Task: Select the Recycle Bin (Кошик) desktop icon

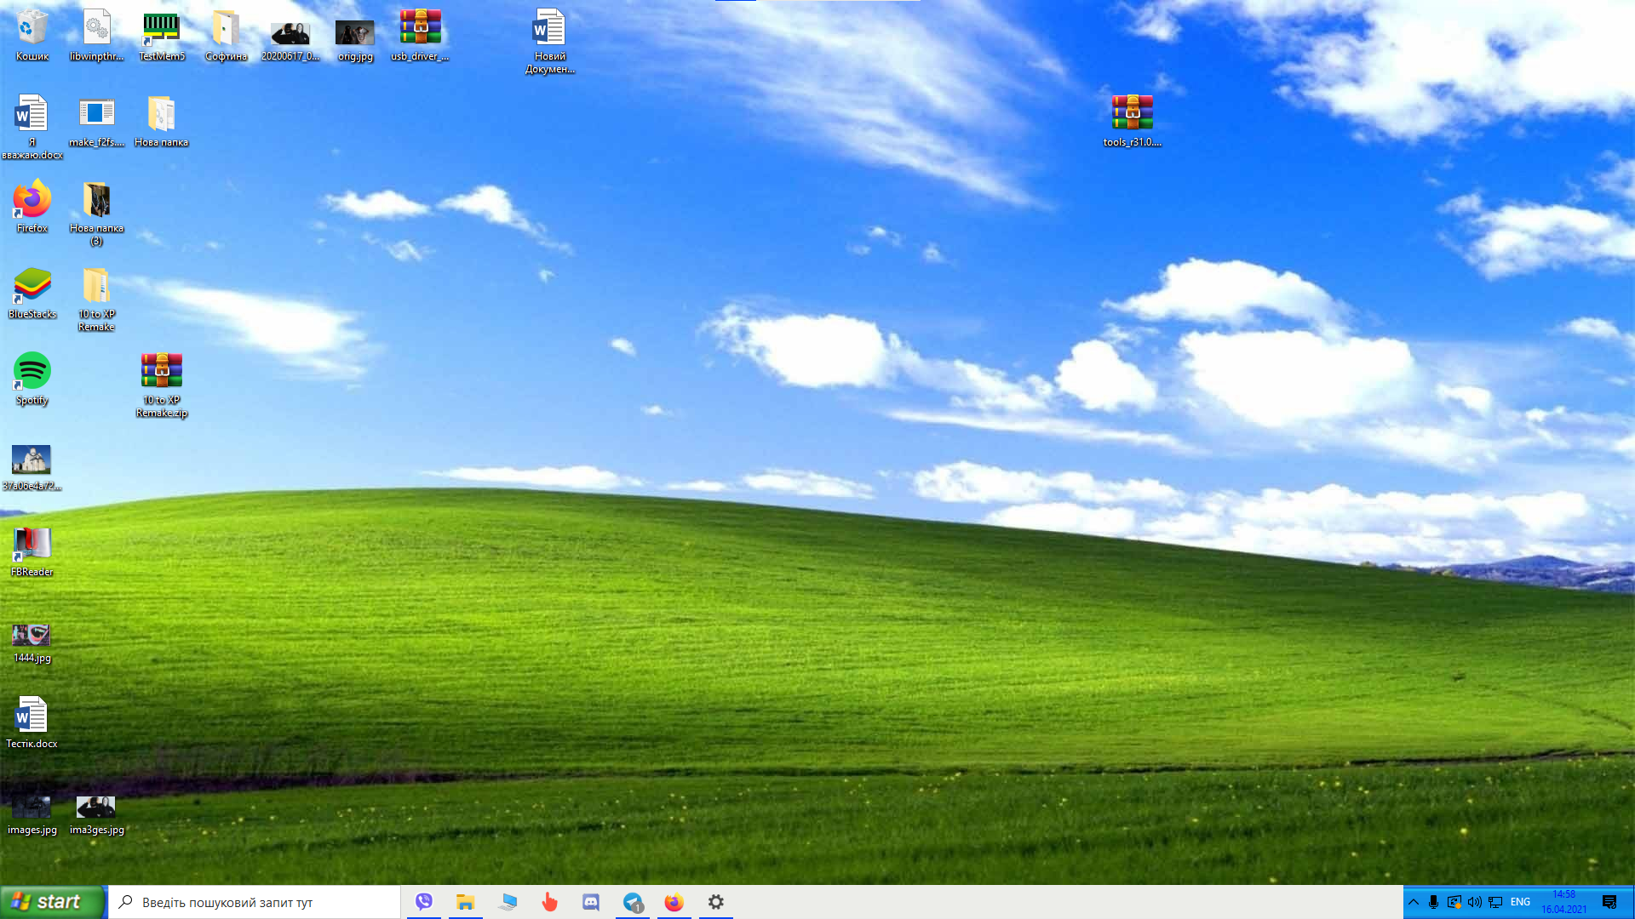Action: tap(32, 35)
